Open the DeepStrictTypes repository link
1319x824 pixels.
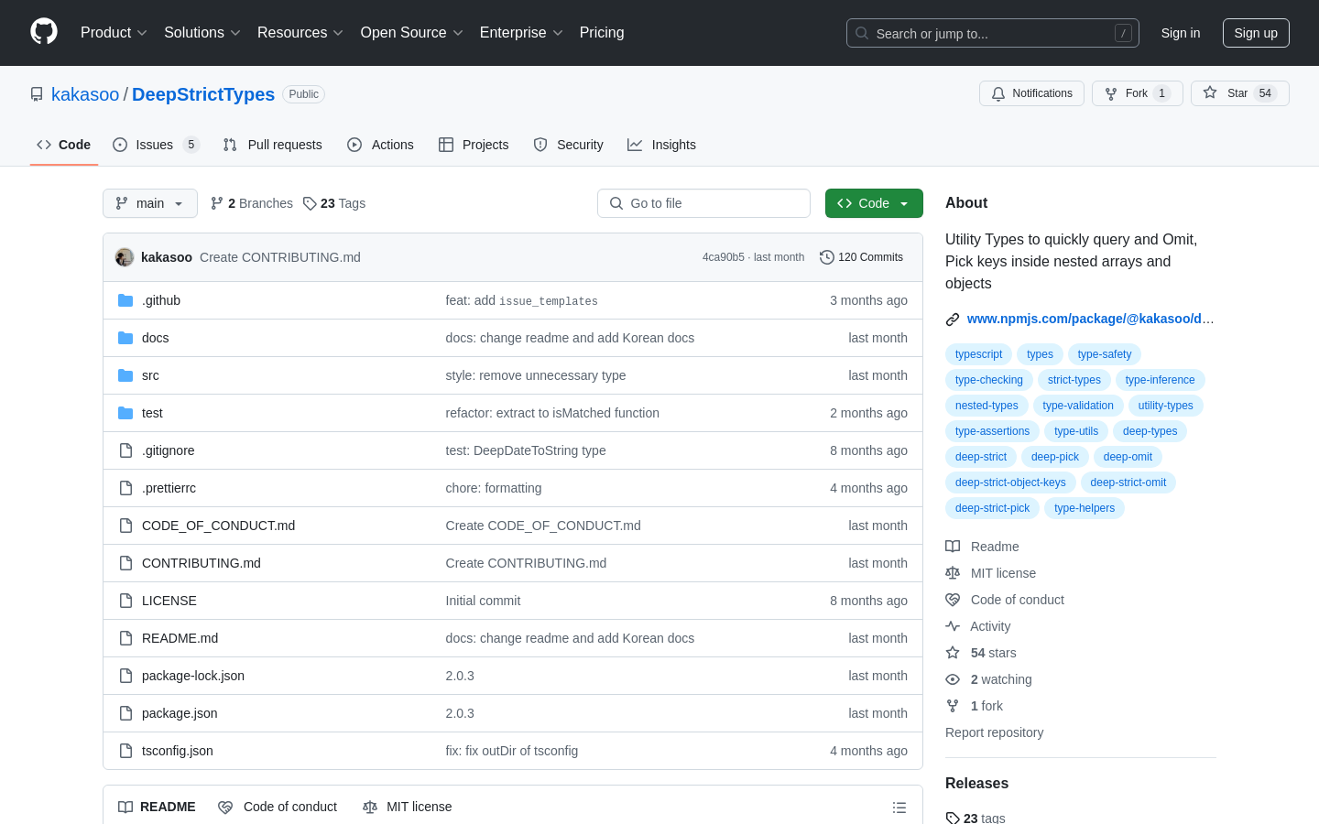203,94
